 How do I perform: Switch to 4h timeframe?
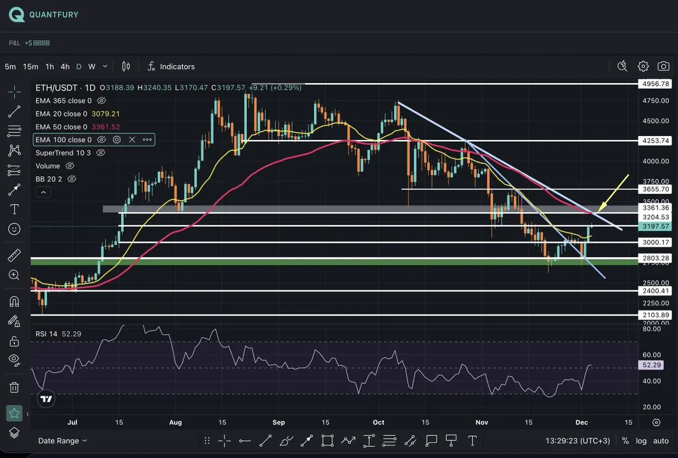(x=65, y=67)
